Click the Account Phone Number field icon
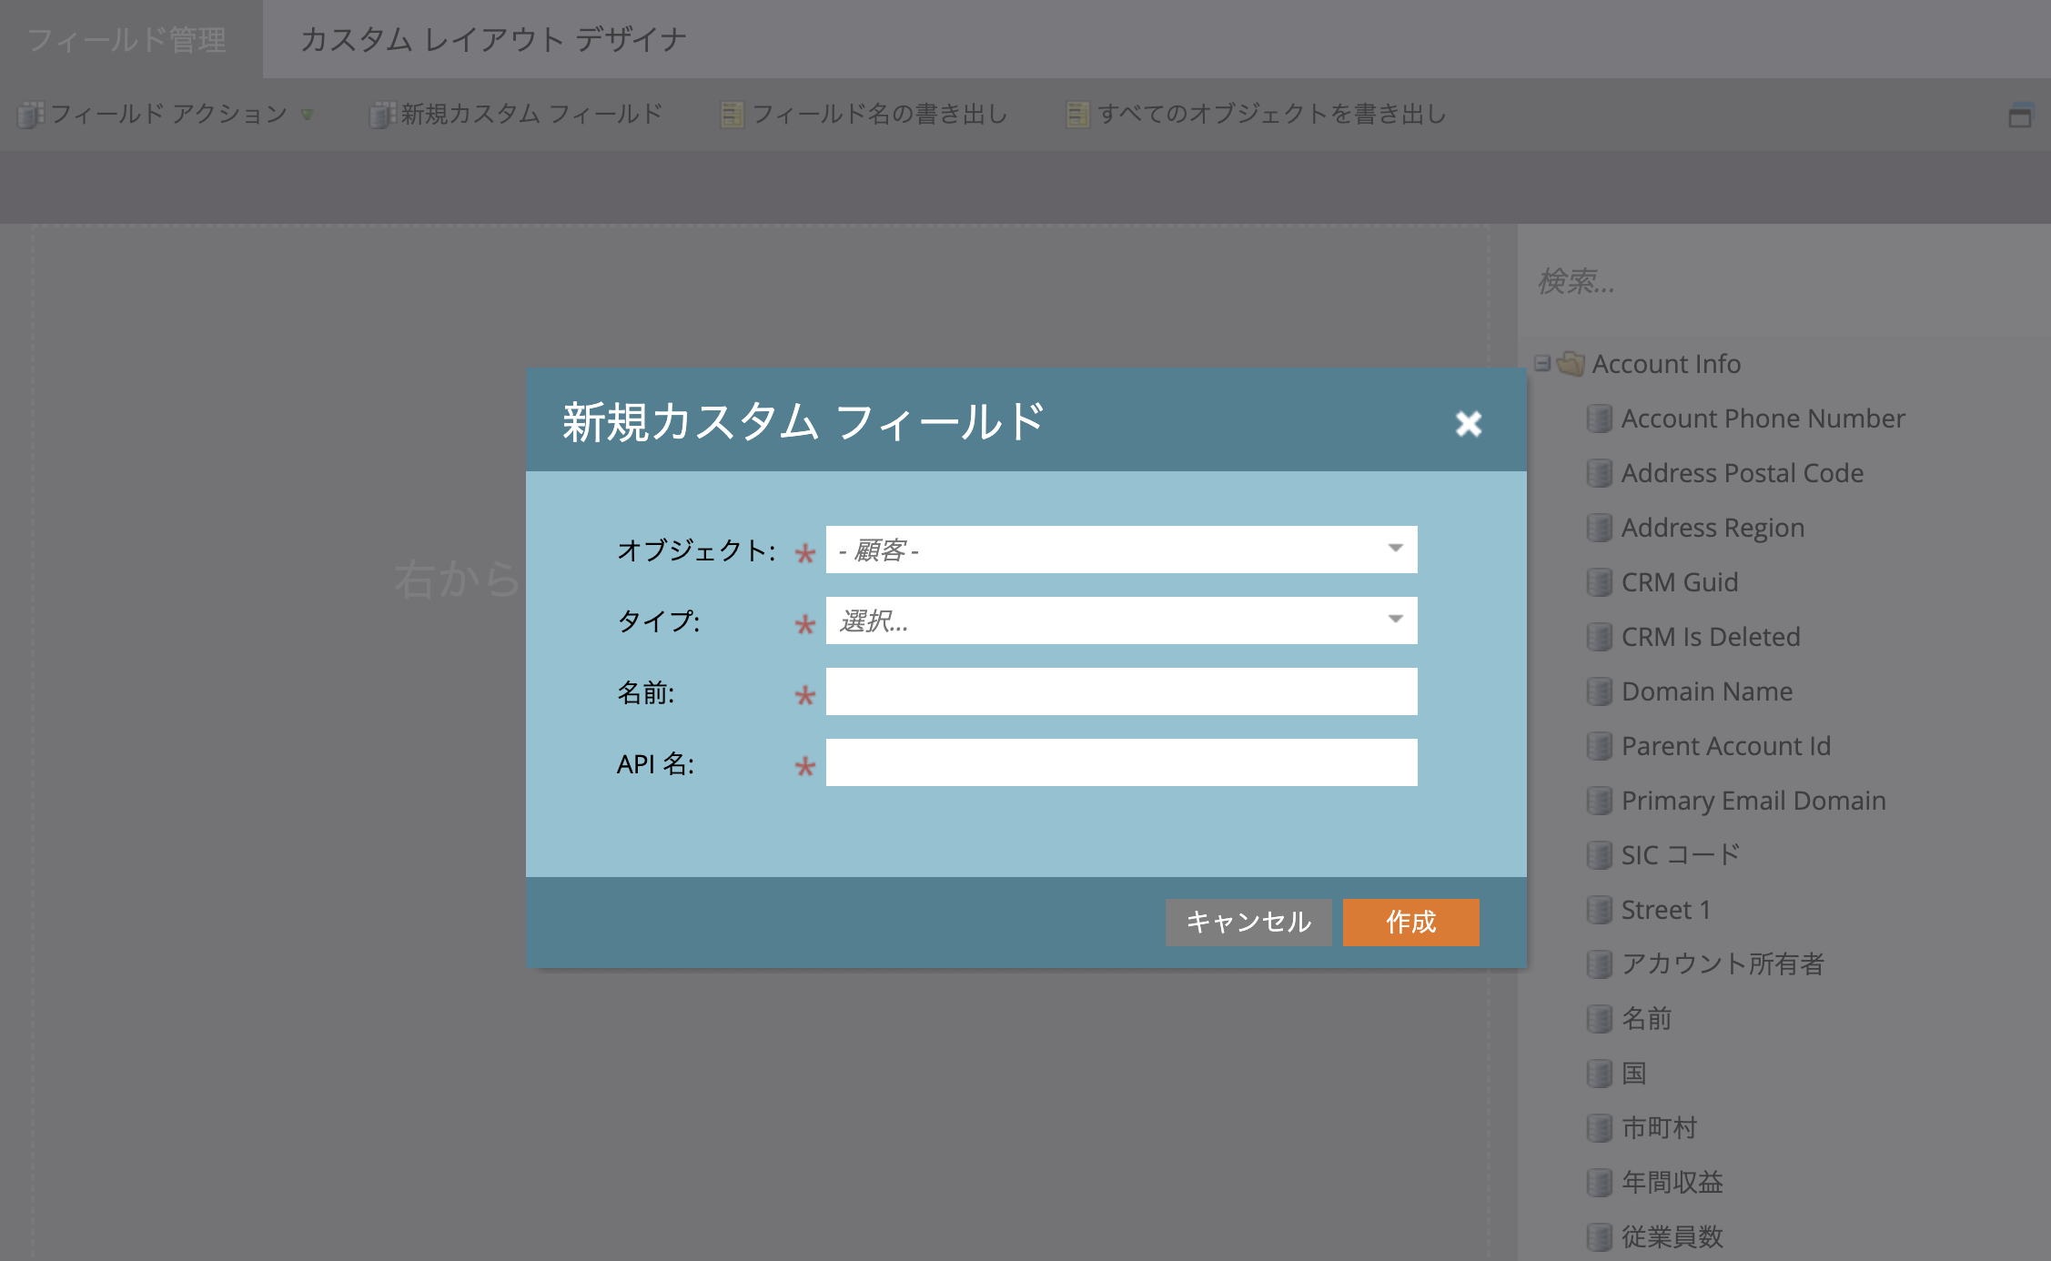 click(1599, 419)
